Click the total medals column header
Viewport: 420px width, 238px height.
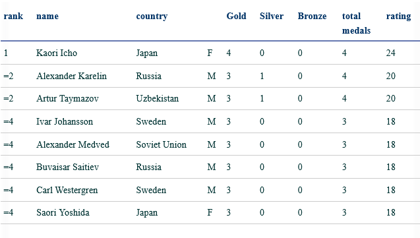[356, 23]
